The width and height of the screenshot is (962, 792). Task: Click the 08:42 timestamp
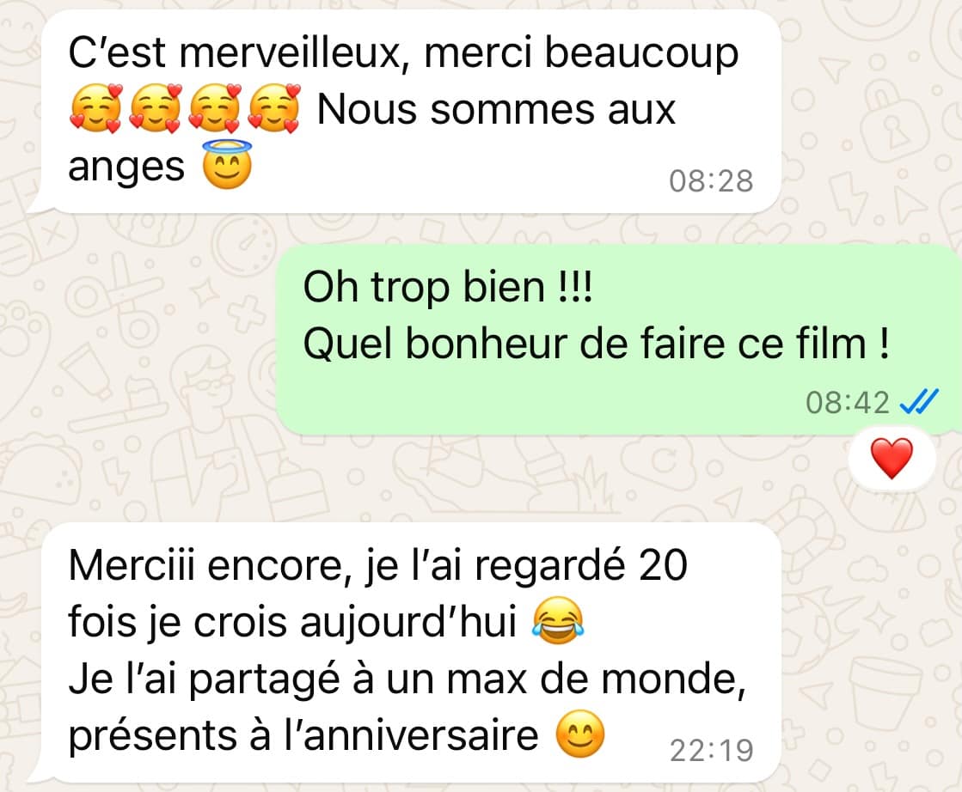(x=848, y=403)
